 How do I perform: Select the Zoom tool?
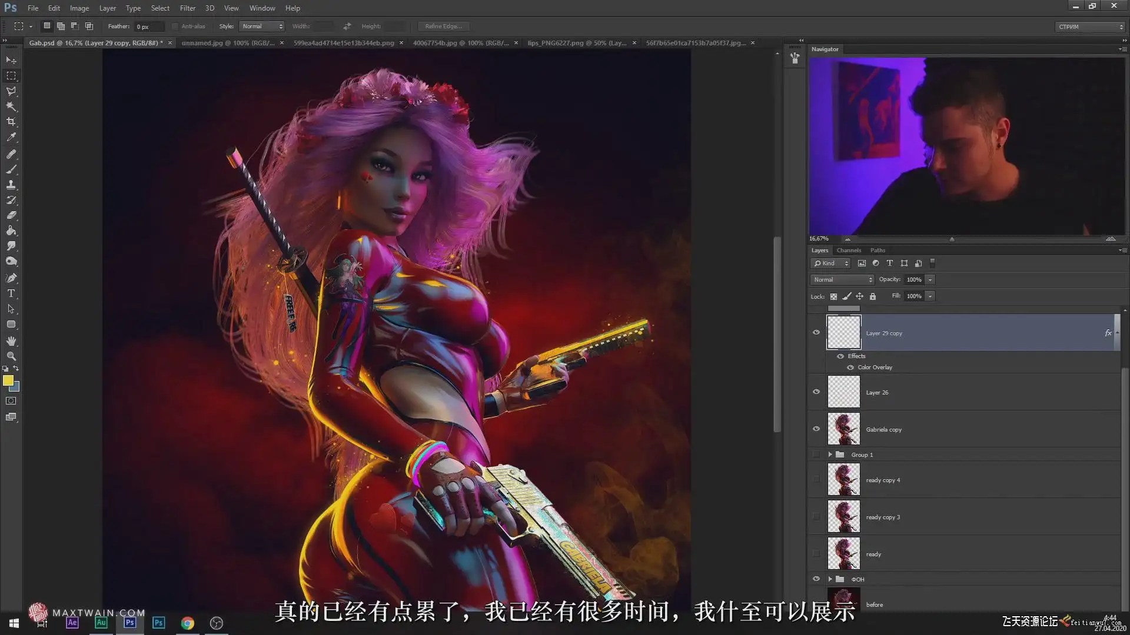[11, 356]
